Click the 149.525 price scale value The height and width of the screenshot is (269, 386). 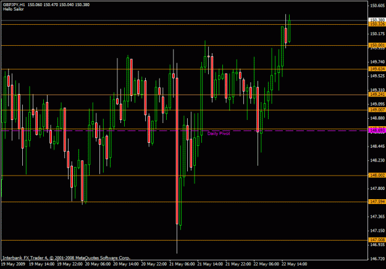(377, 75)
